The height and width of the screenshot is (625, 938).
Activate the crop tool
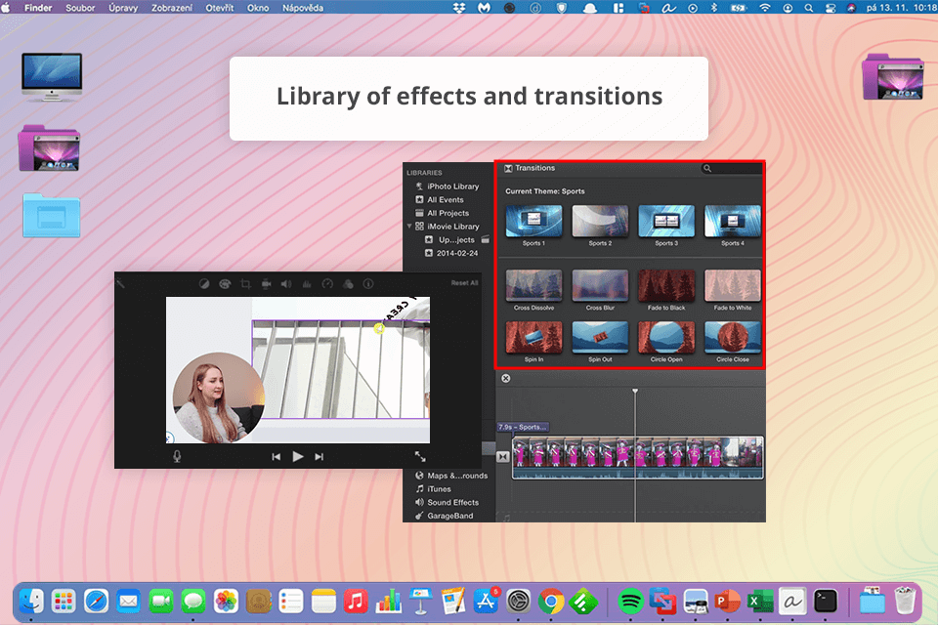pyautogui.click(x=246, y=284)
